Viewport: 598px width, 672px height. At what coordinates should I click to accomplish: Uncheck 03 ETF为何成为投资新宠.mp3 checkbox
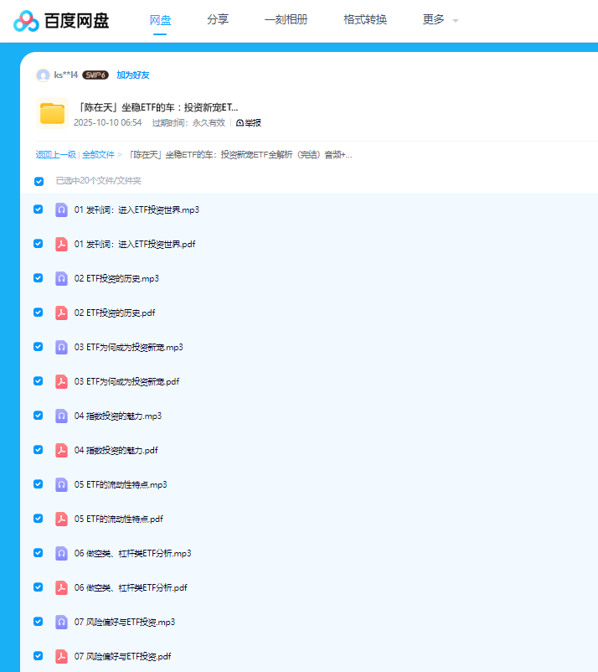tap(39, 346)
